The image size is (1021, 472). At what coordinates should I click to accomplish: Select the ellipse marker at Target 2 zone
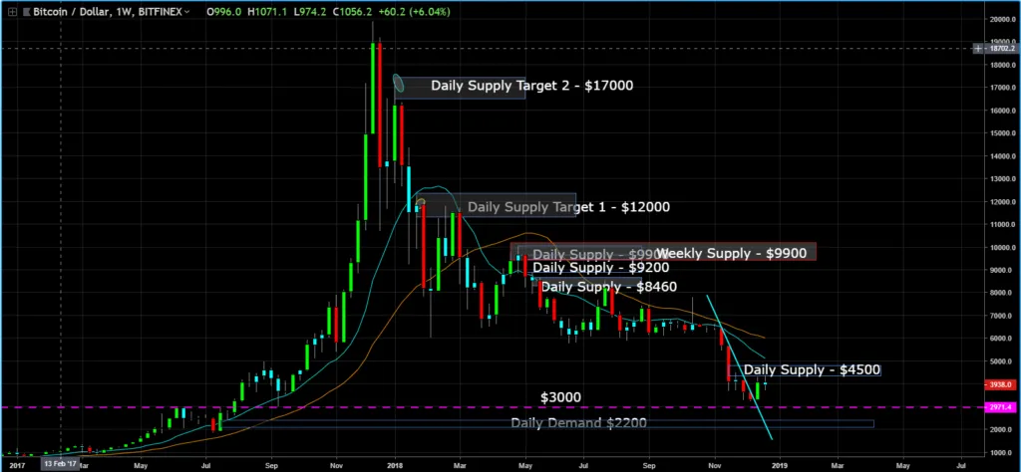pos(399,84)
